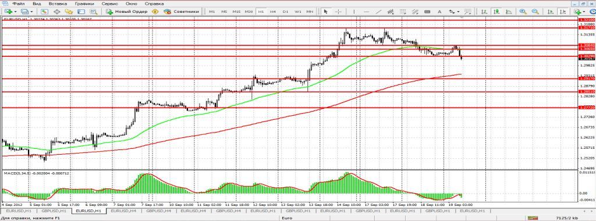The width and height of the screenshot is (596, 221).
Task: Toggle the Советники auto-trading button
Action: tap(182, 12)
